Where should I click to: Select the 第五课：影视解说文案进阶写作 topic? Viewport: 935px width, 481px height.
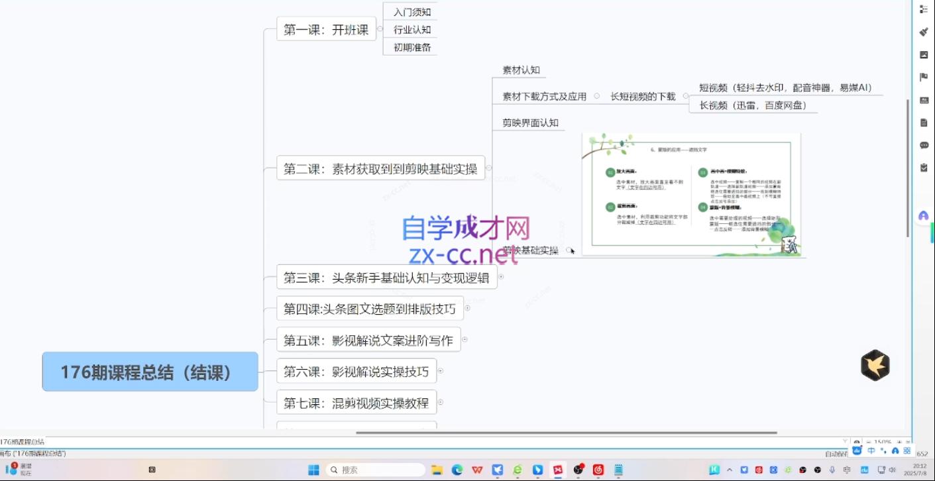point(368,339)
